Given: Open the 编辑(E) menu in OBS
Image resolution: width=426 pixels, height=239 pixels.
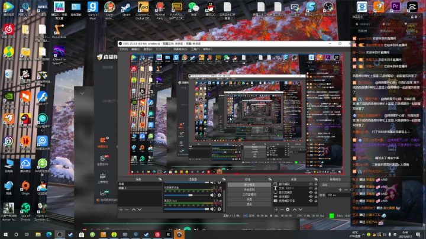Looking at the screenshot, I should pos(135,49).
